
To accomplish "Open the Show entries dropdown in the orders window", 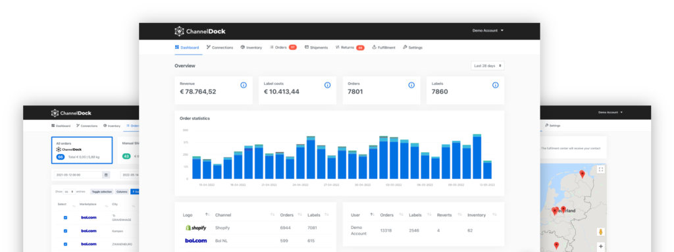I will click(x=69, y=191).
